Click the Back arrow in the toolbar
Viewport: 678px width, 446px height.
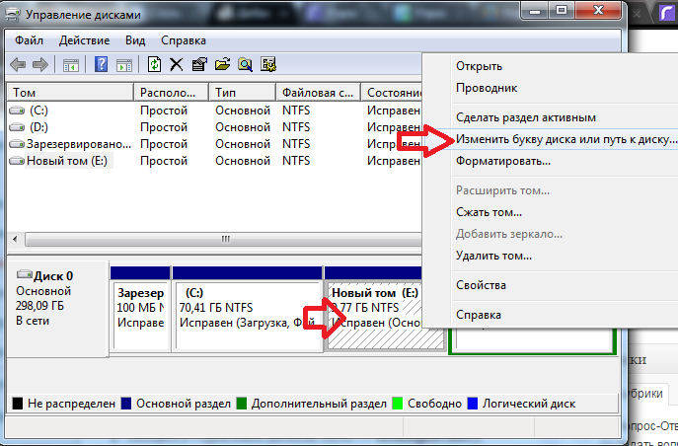[x=18, y=65]
